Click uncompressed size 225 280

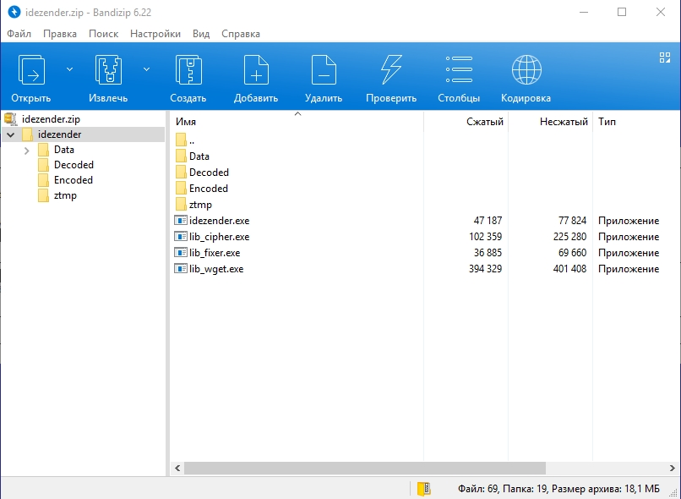[x=569, y=237]
